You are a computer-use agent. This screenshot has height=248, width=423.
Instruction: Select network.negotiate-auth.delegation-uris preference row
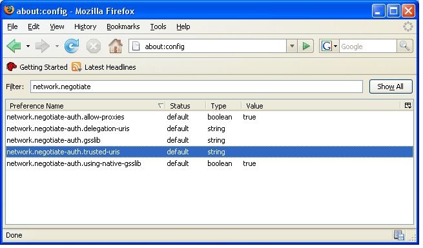pyautogui.click(x=209, y=129)
